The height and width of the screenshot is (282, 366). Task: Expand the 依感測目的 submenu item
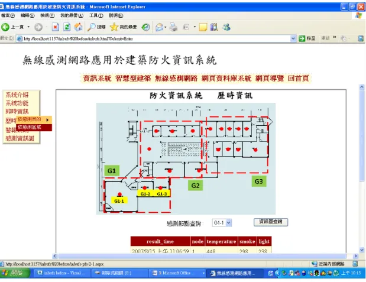pos(34,119)
